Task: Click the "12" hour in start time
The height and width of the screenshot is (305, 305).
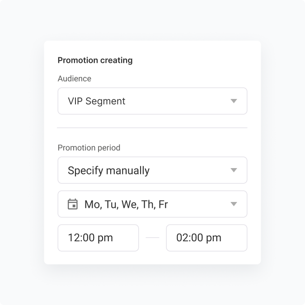Action: tap(73, 238)
